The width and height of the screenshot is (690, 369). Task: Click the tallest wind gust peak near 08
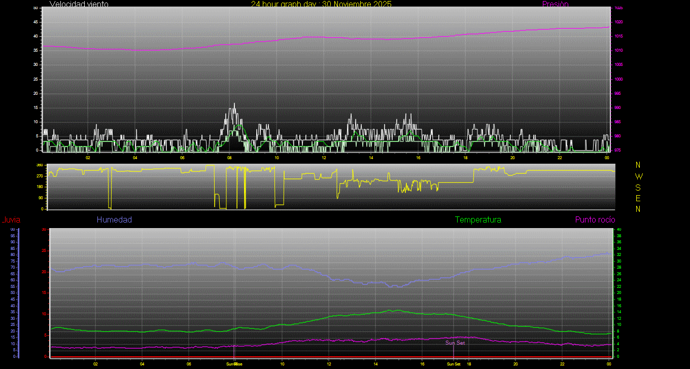click(234, 104)
